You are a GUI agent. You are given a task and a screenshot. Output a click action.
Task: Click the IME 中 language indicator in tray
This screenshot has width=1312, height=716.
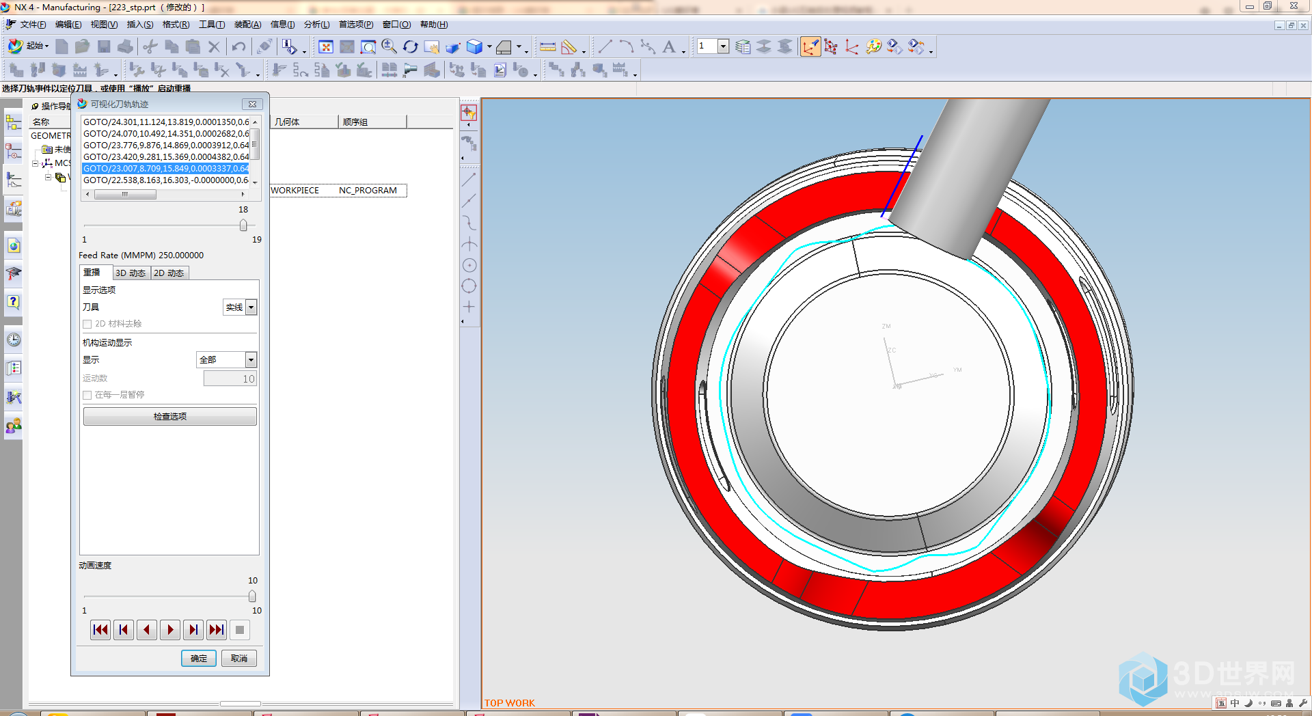coord(1235,703)
